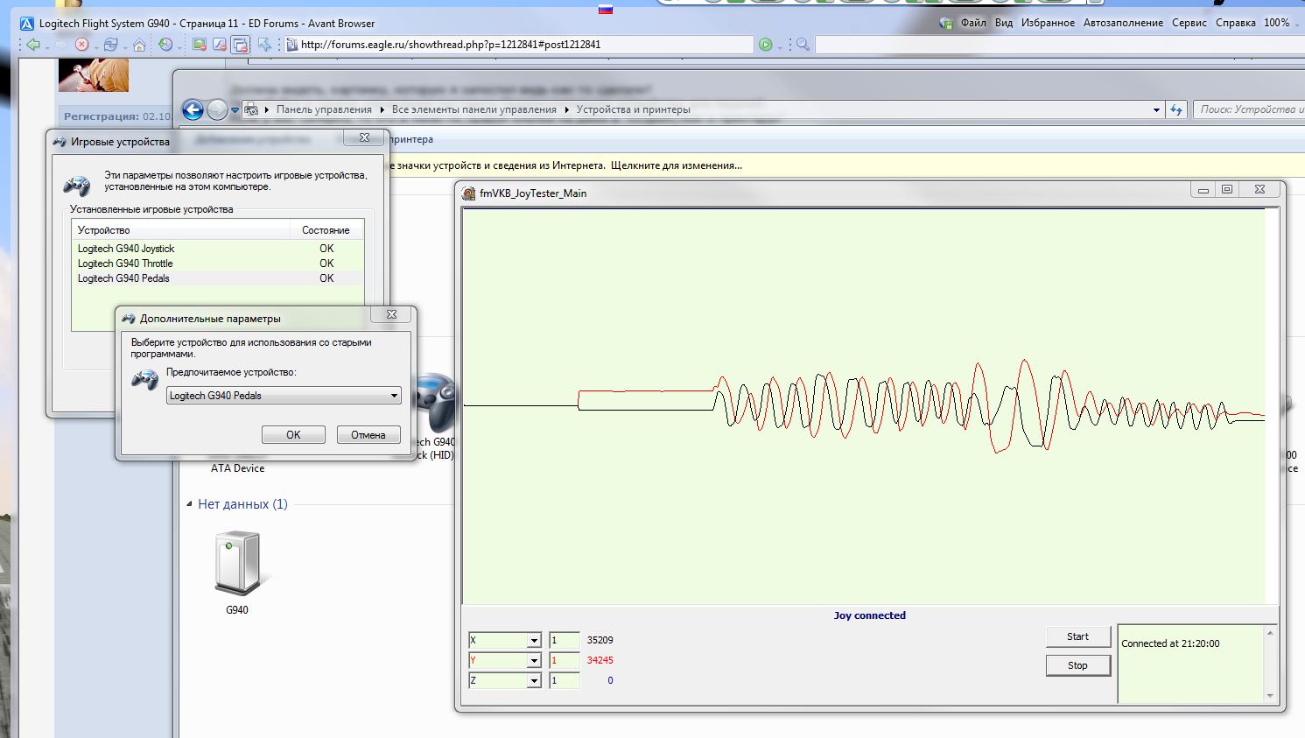This screenshot has height=738, width=1305.
Task: Collapse the 'Нет данных (1)' group
Action: [x=189, y=504]
